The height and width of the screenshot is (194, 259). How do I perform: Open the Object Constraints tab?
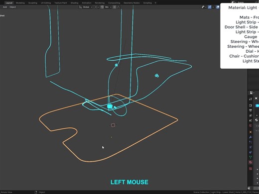point(251,152)
